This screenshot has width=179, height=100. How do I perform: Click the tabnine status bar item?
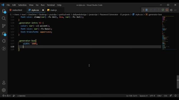(x=22, y=96)
